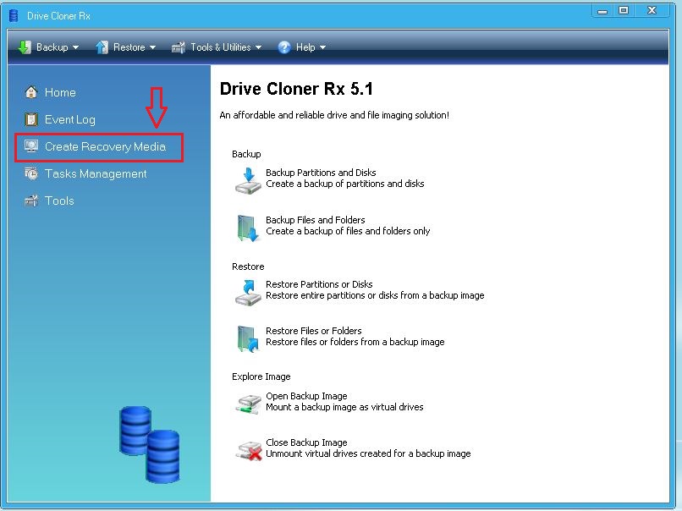Click 'Create a backup of partitions and disks' text
The image size is (682, 511).
coord(345,184)
